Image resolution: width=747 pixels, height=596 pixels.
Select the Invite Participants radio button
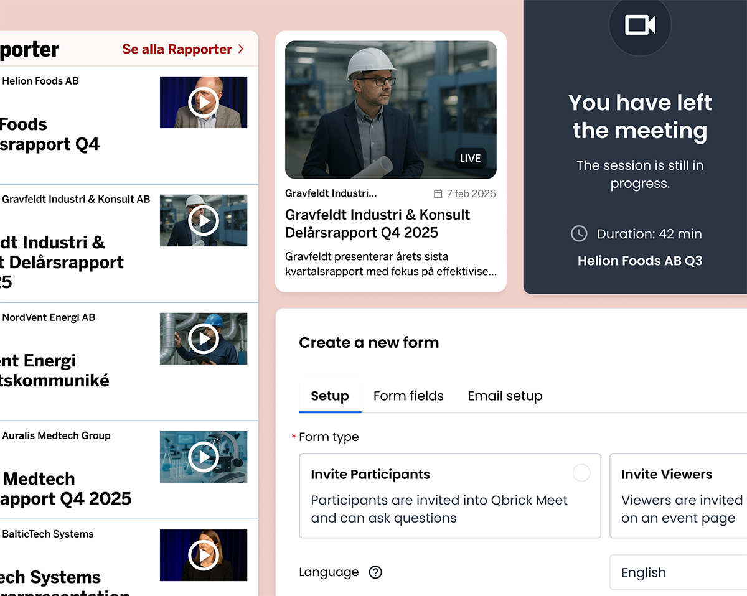click(x=581, y=473)
